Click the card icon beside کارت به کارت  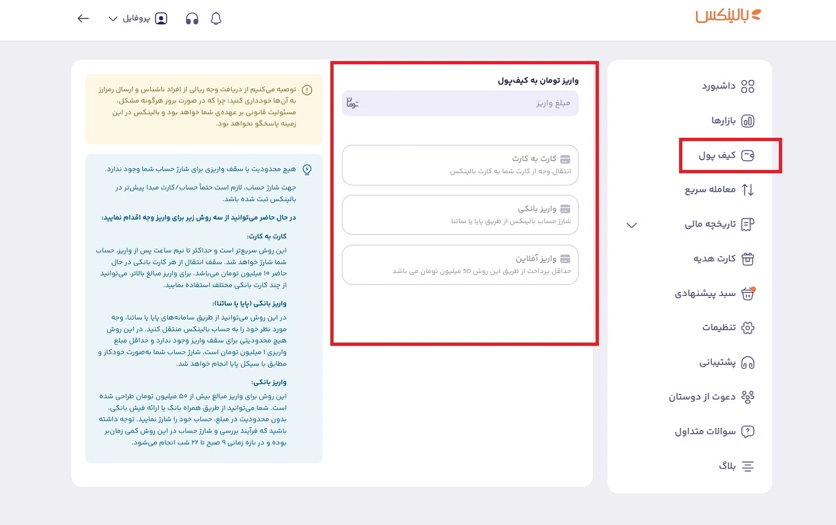coord(565,159)
